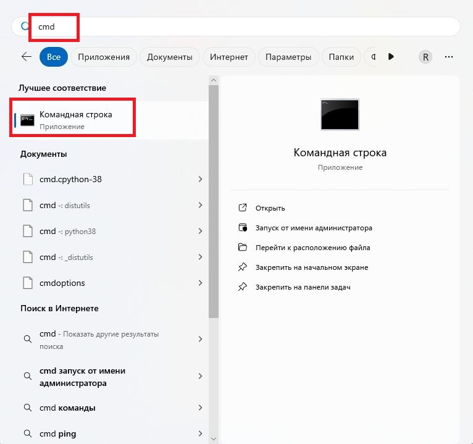Select Закрепить на панели задач
The height and width of the screenshot is (444, 473).
[x=303, y=287]
